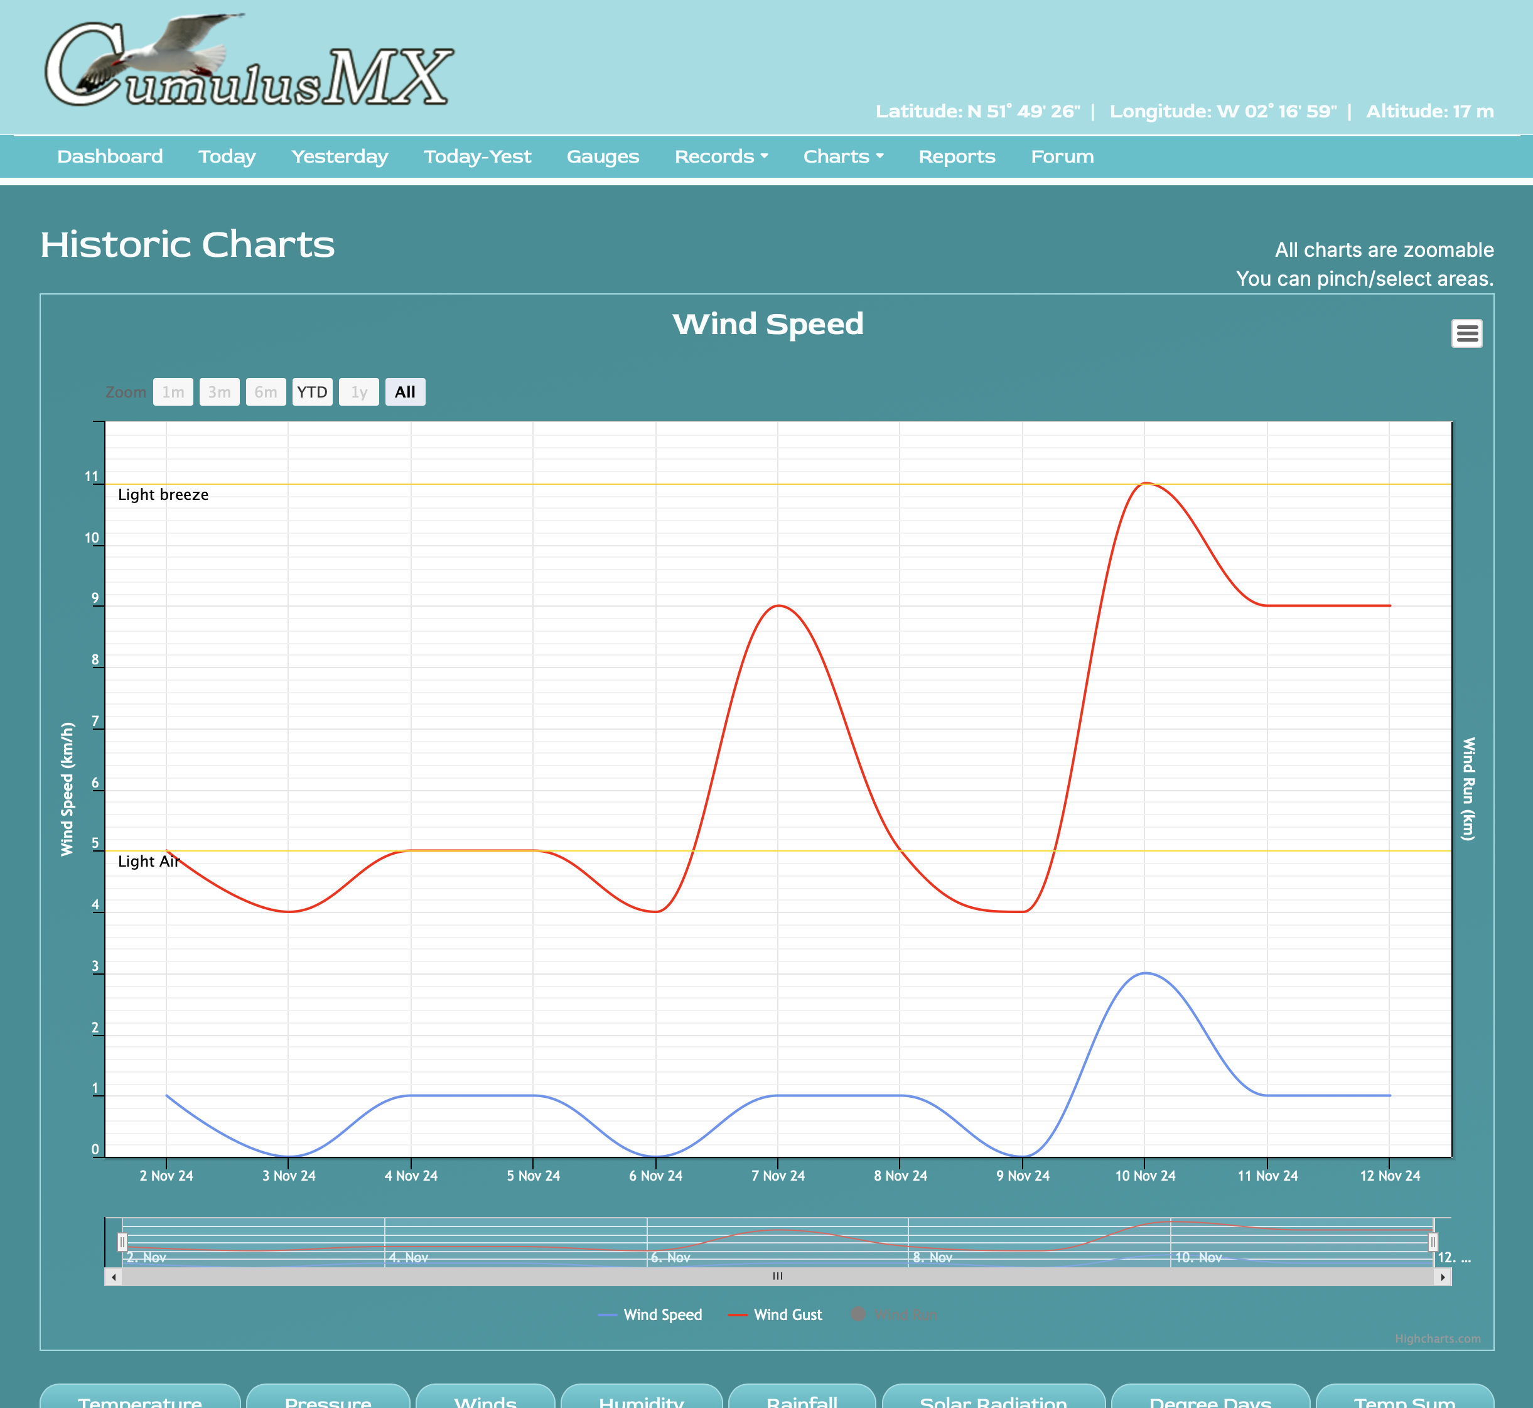Go to the Gauges page
1533x1408 pixels.
(x=603, y=156)
